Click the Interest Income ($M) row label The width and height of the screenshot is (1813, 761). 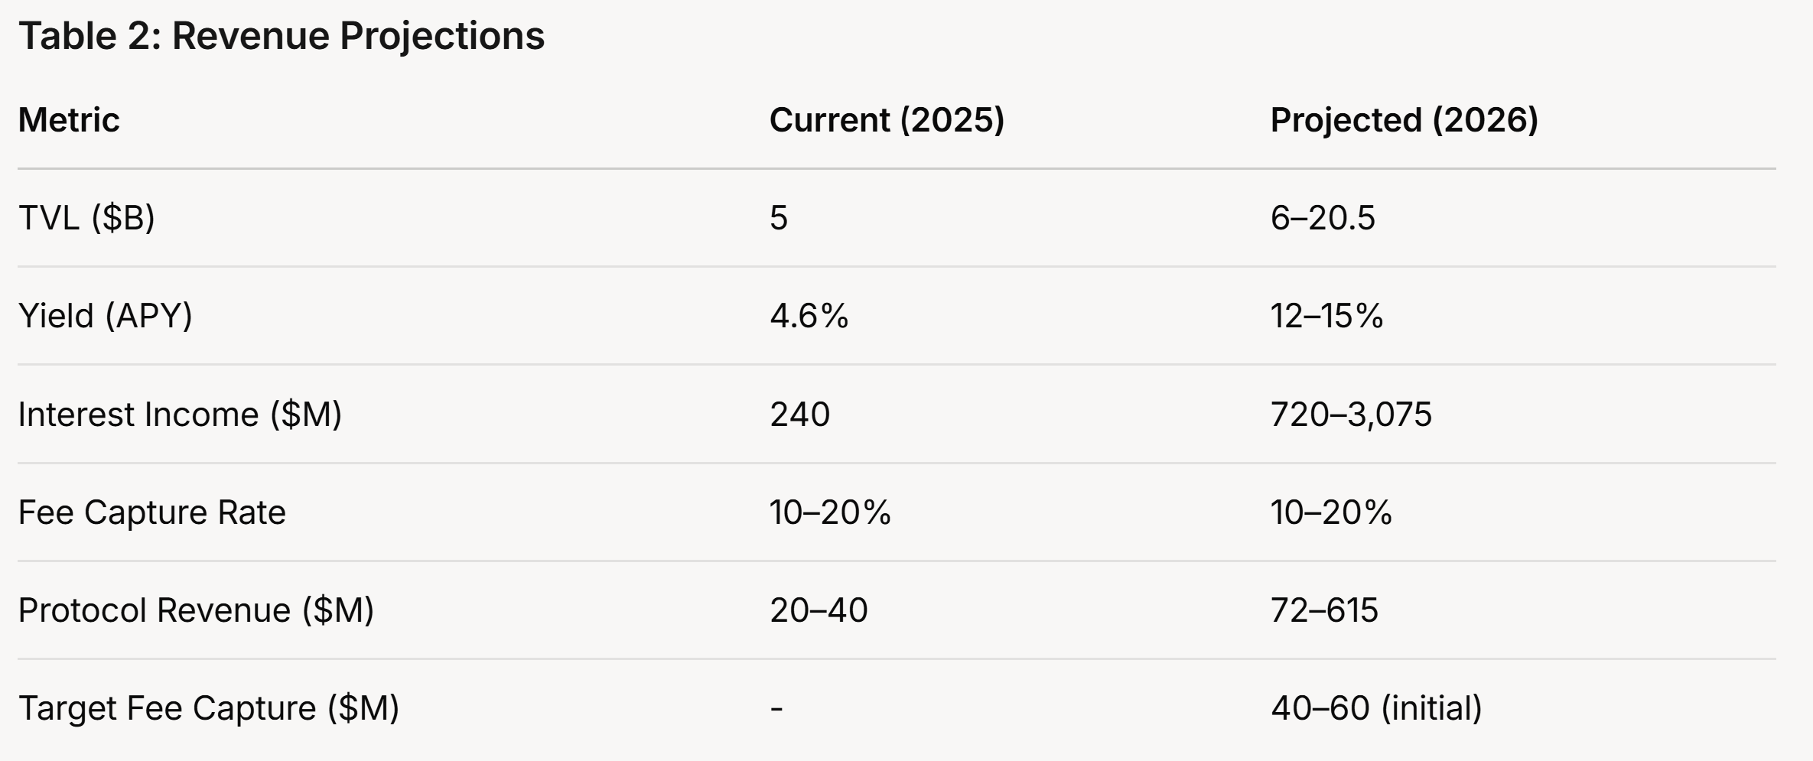tap(180, 415)
